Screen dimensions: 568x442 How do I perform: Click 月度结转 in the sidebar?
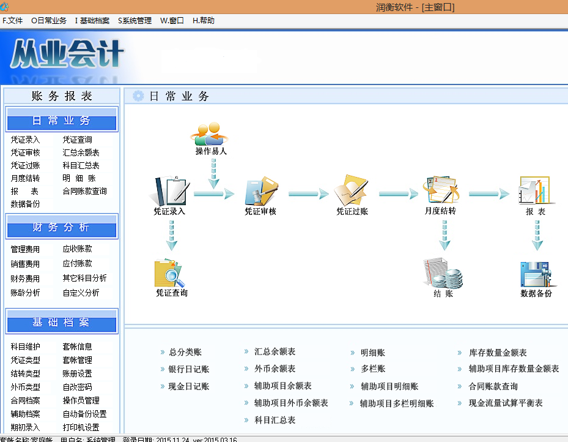[25, 178]
